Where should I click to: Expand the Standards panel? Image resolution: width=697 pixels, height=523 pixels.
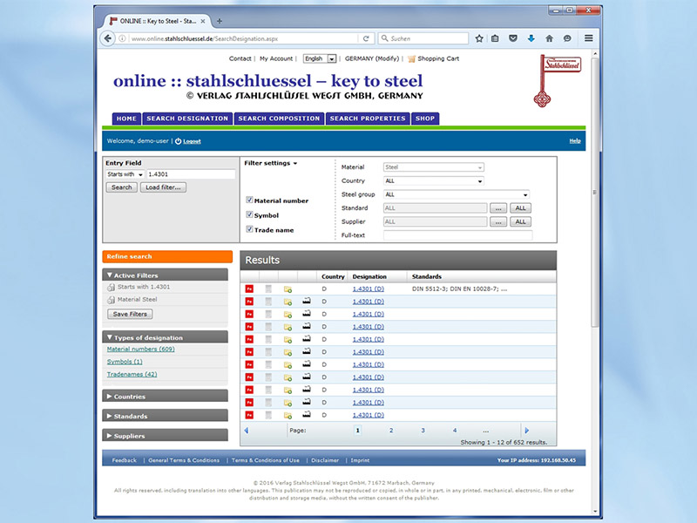(x=165, y=416)
